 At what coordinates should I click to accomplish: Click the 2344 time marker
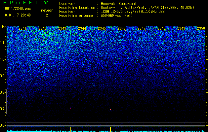click(x=82, y=28)
